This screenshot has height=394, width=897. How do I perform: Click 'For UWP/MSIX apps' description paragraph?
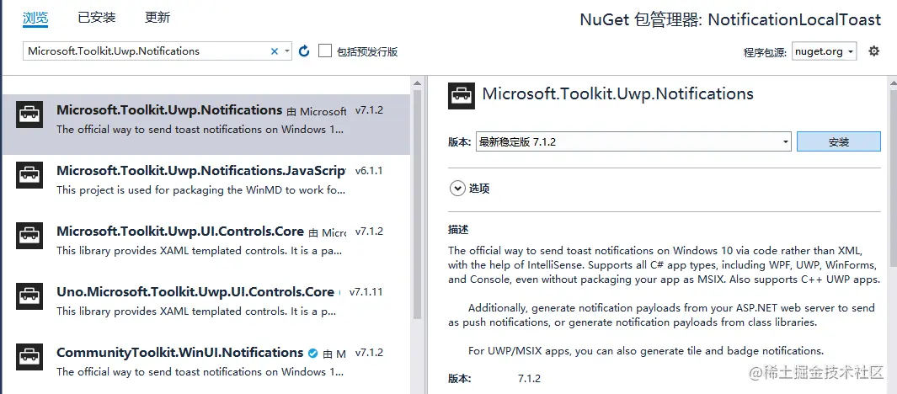click(646, 351)
